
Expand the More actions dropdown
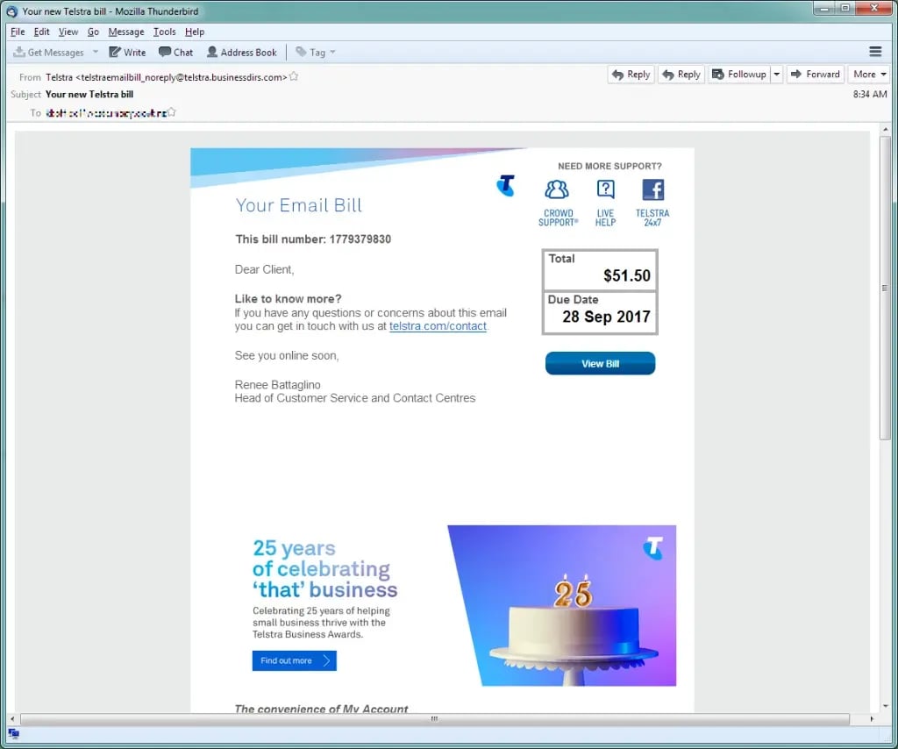click(869, 75)
